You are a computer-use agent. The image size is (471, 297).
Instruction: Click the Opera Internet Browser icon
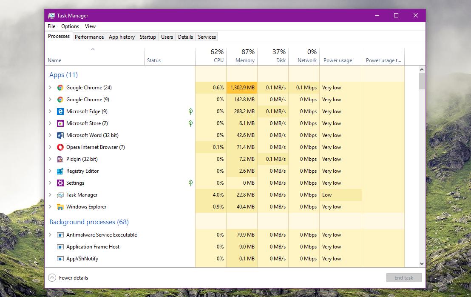[60, 147]
